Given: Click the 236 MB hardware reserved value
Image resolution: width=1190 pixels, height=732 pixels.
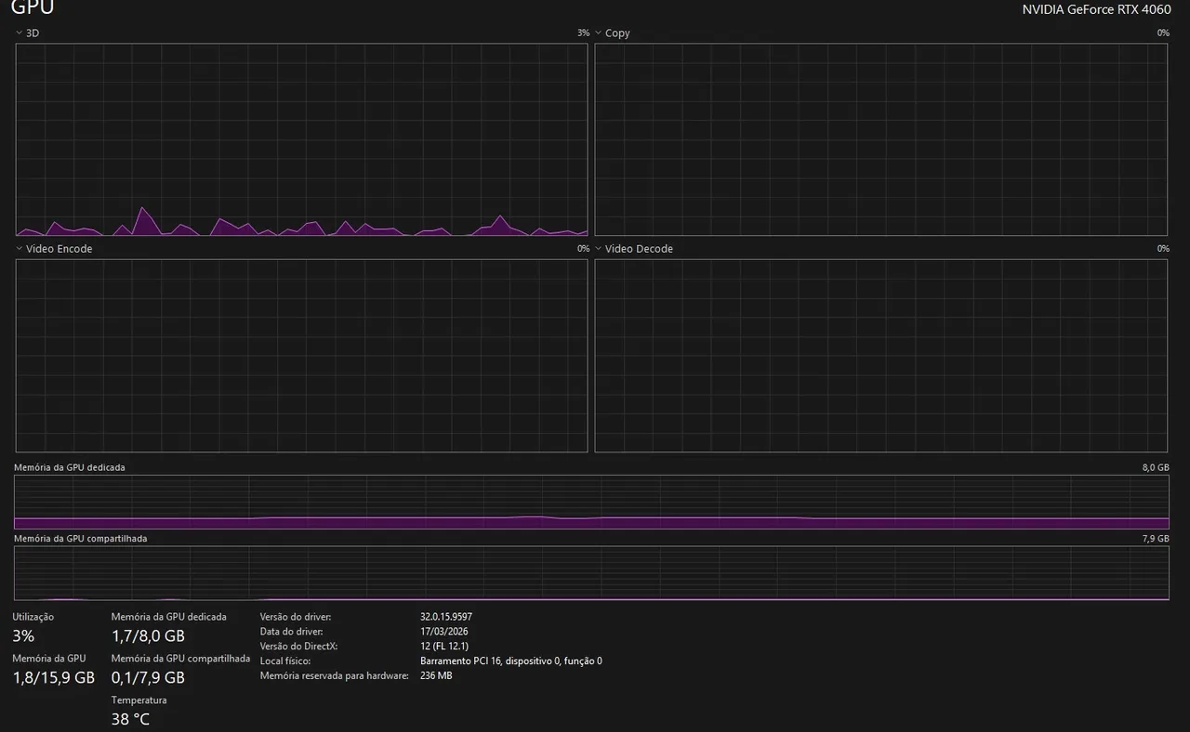Looking at the screenshot, I should [x=436, y=676].
